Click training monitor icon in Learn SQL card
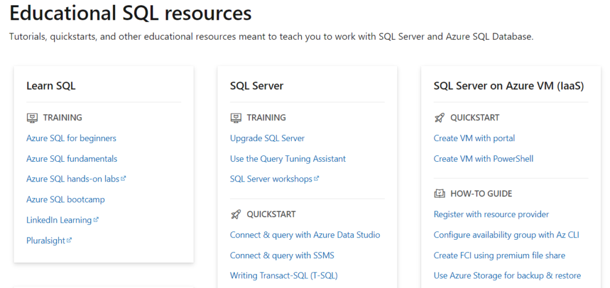Screen dimensions: 610x288 (x=32, y=118)
